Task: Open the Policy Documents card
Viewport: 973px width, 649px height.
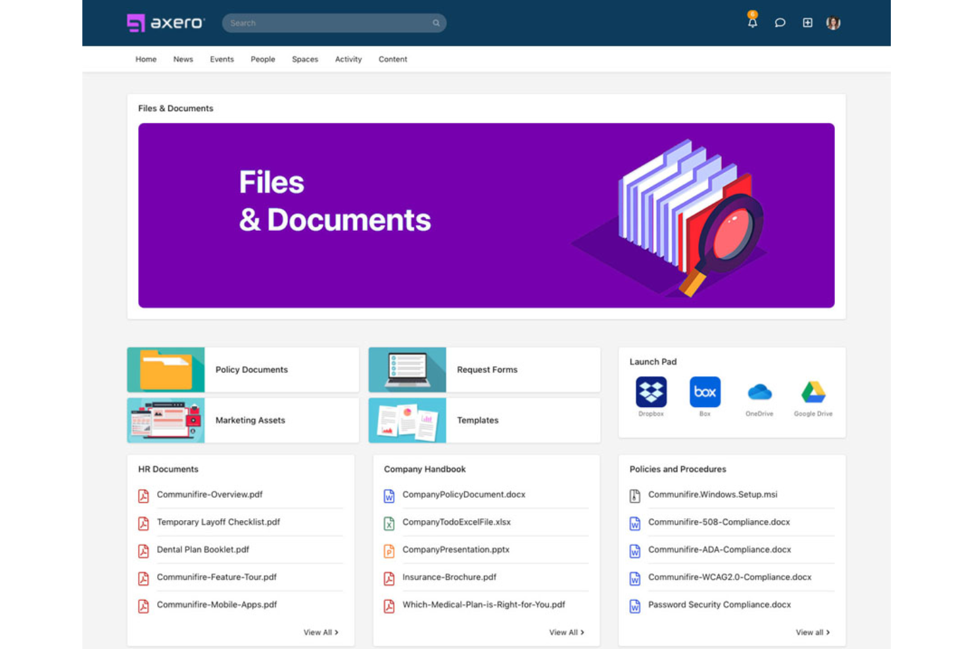Action: coord(243,370)
